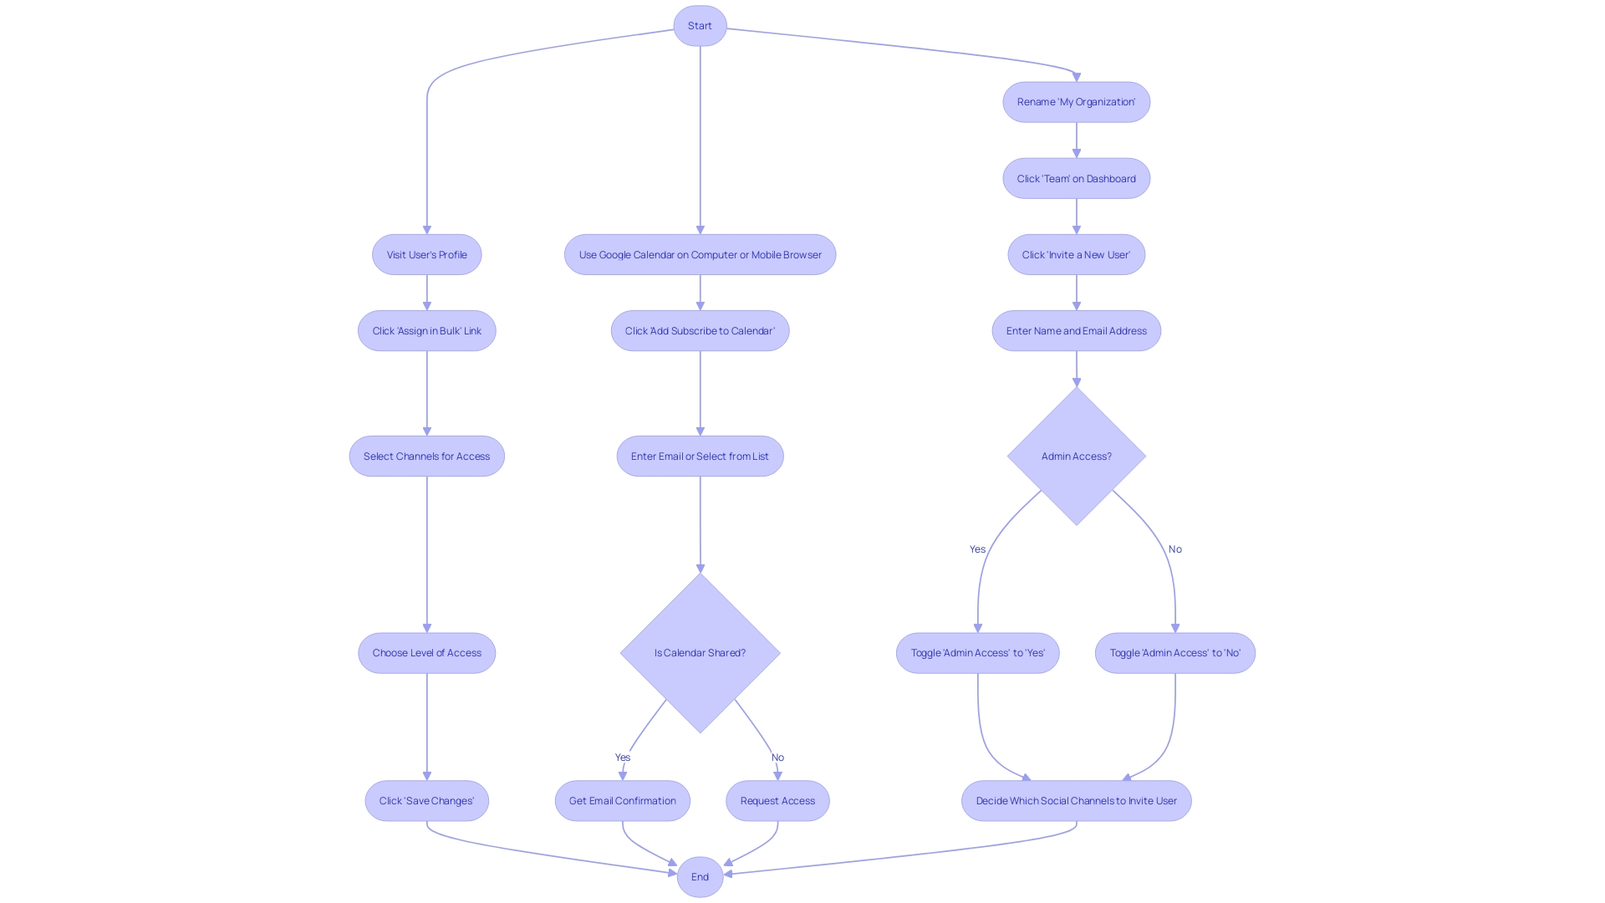
Task: Select 'Rename My Organization' step node
Action: coord(1076,101)
